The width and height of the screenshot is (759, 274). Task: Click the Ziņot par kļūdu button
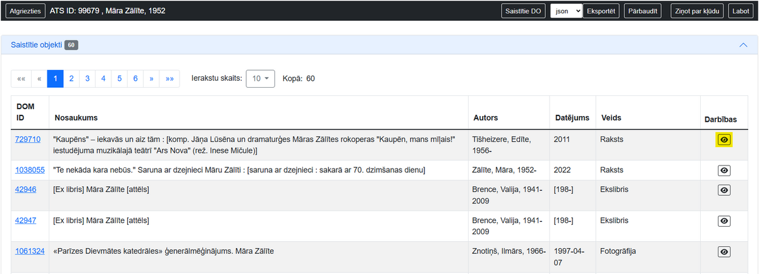tap(698, 11)
